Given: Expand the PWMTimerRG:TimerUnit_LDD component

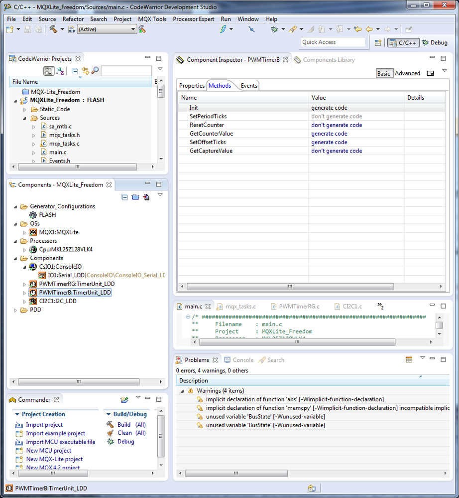Looking at the screenshot, I should [24, 284].
